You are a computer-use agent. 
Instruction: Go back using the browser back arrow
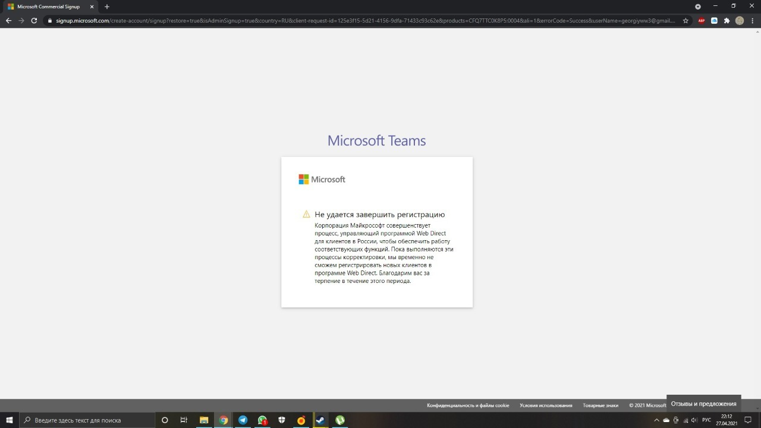point(8,20)
